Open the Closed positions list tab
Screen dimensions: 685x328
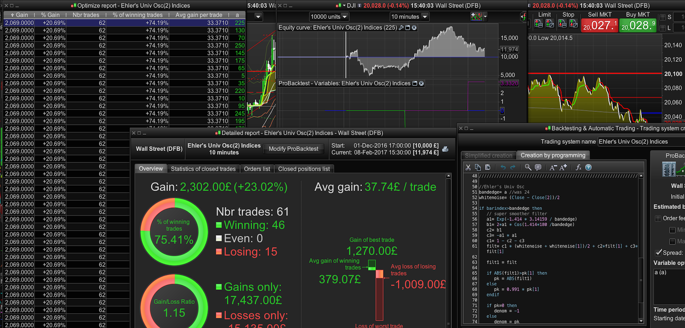(x=304, y=169)
